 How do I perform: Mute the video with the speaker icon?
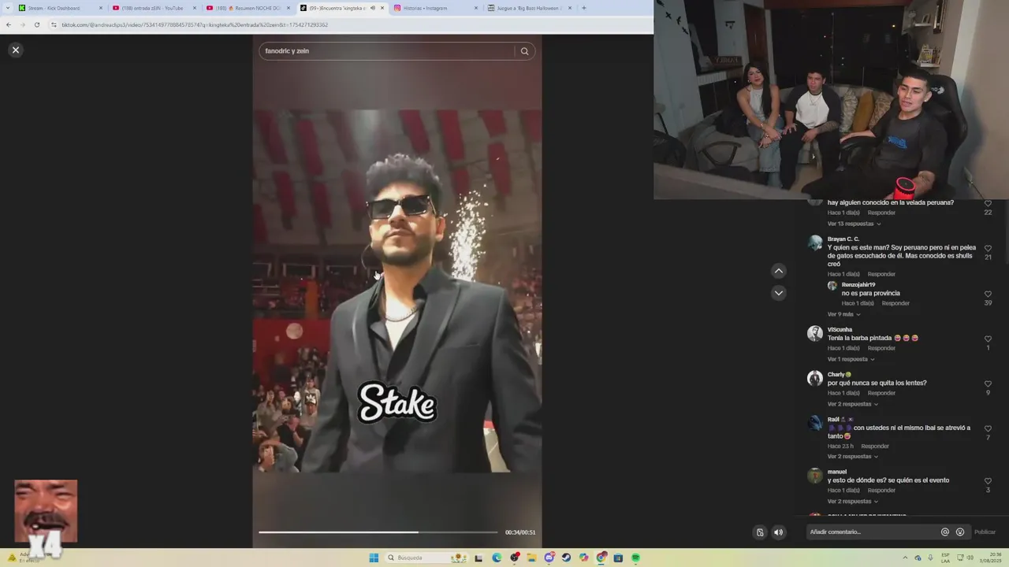point(779,532)
